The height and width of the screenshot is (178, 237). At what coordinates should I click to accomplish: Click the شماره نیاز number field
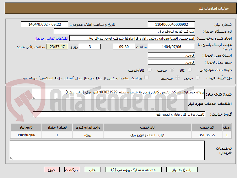(171, 25)
